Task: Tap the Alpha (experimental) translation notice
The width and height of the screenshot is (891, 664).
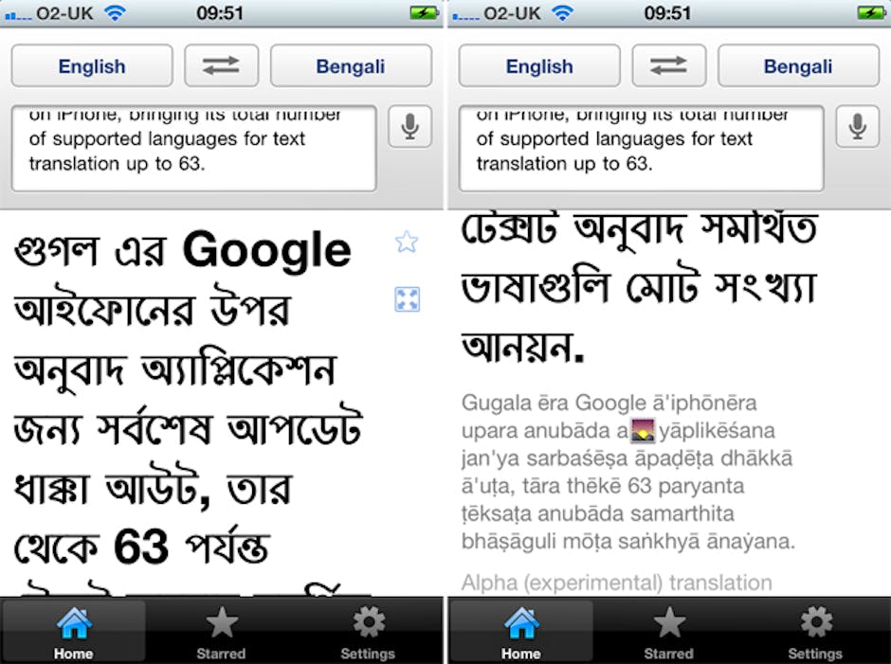Action: [616, 583]
